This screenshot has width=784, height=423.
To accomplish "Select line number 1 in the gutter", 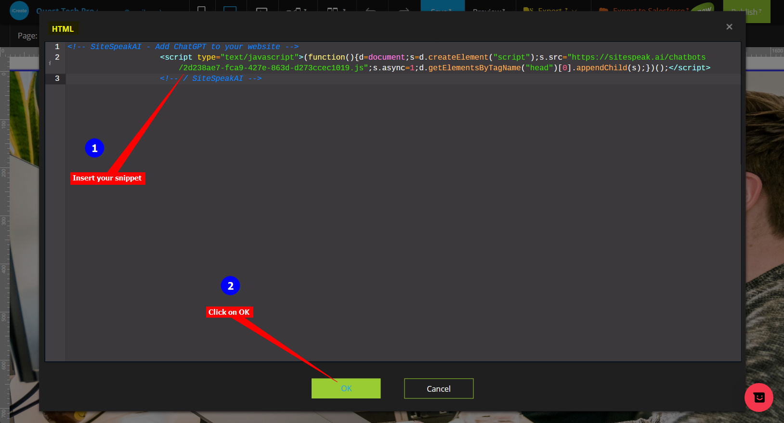I will [57, 47].
